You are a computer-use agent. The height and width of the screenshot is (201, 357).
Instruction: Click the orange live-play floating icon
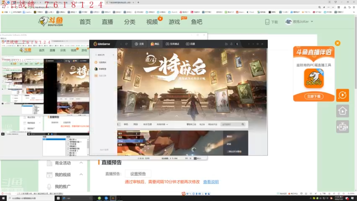[x=342, y=95]
